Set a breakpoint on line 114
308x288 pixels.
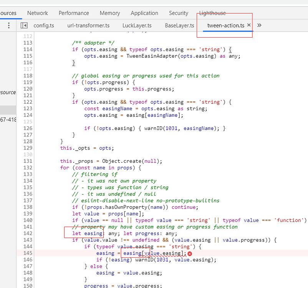(27, 49)
